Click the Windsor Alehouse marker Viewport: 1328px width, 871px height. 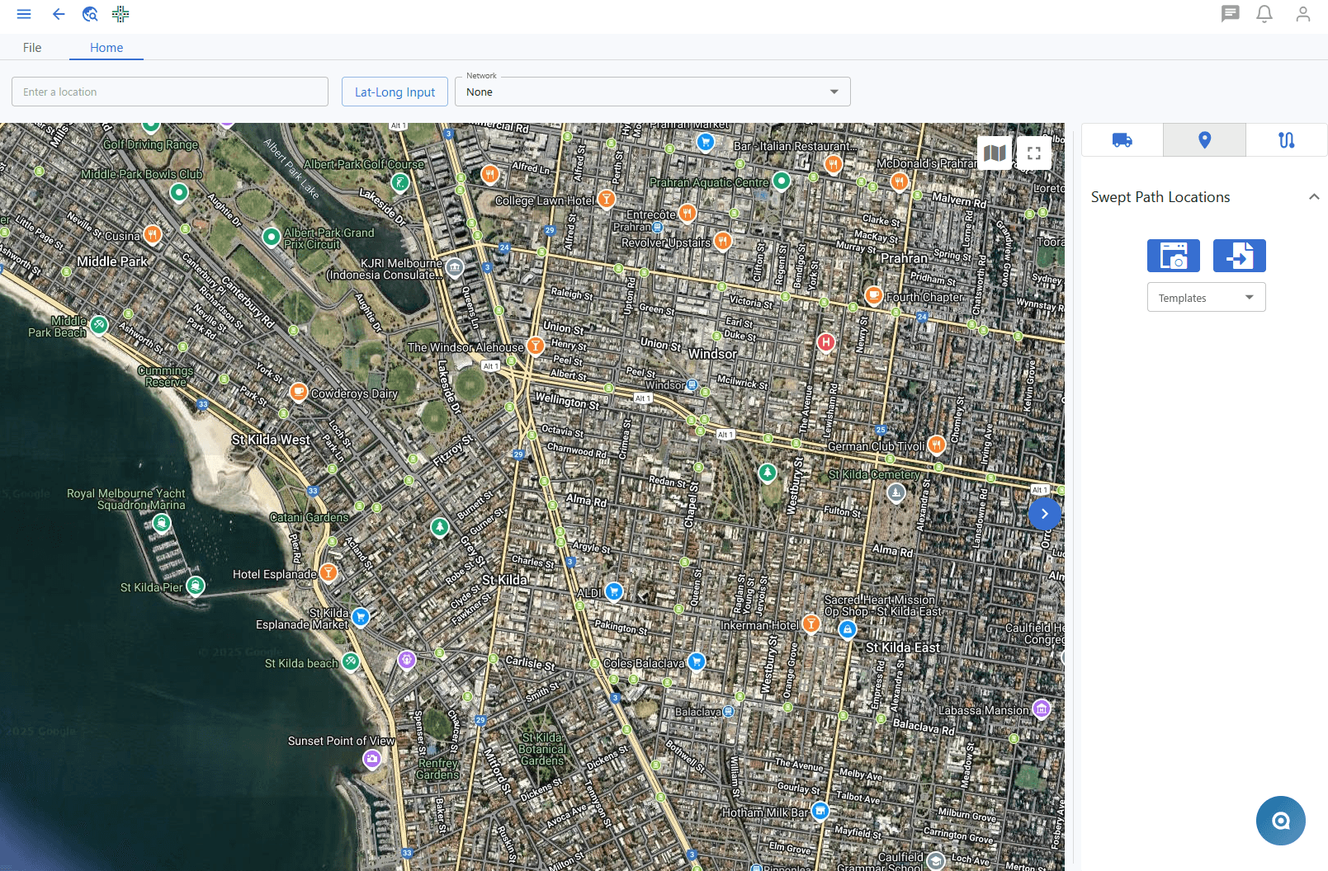click(x=536, y=346)
